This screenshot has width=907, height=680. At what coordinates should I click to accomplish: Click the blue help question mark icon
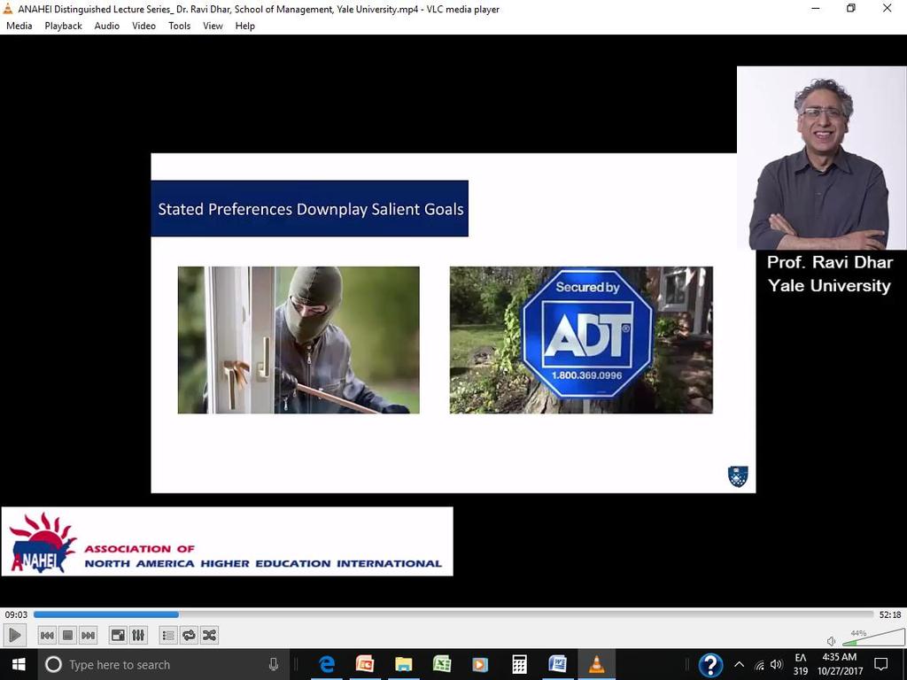tap(710, 665)
